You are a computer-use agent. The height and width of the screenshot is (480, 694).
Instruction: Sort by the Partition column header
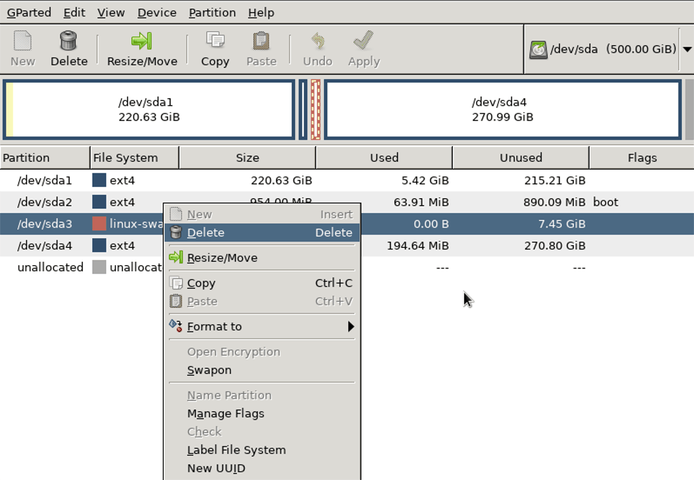coord(46,158)
